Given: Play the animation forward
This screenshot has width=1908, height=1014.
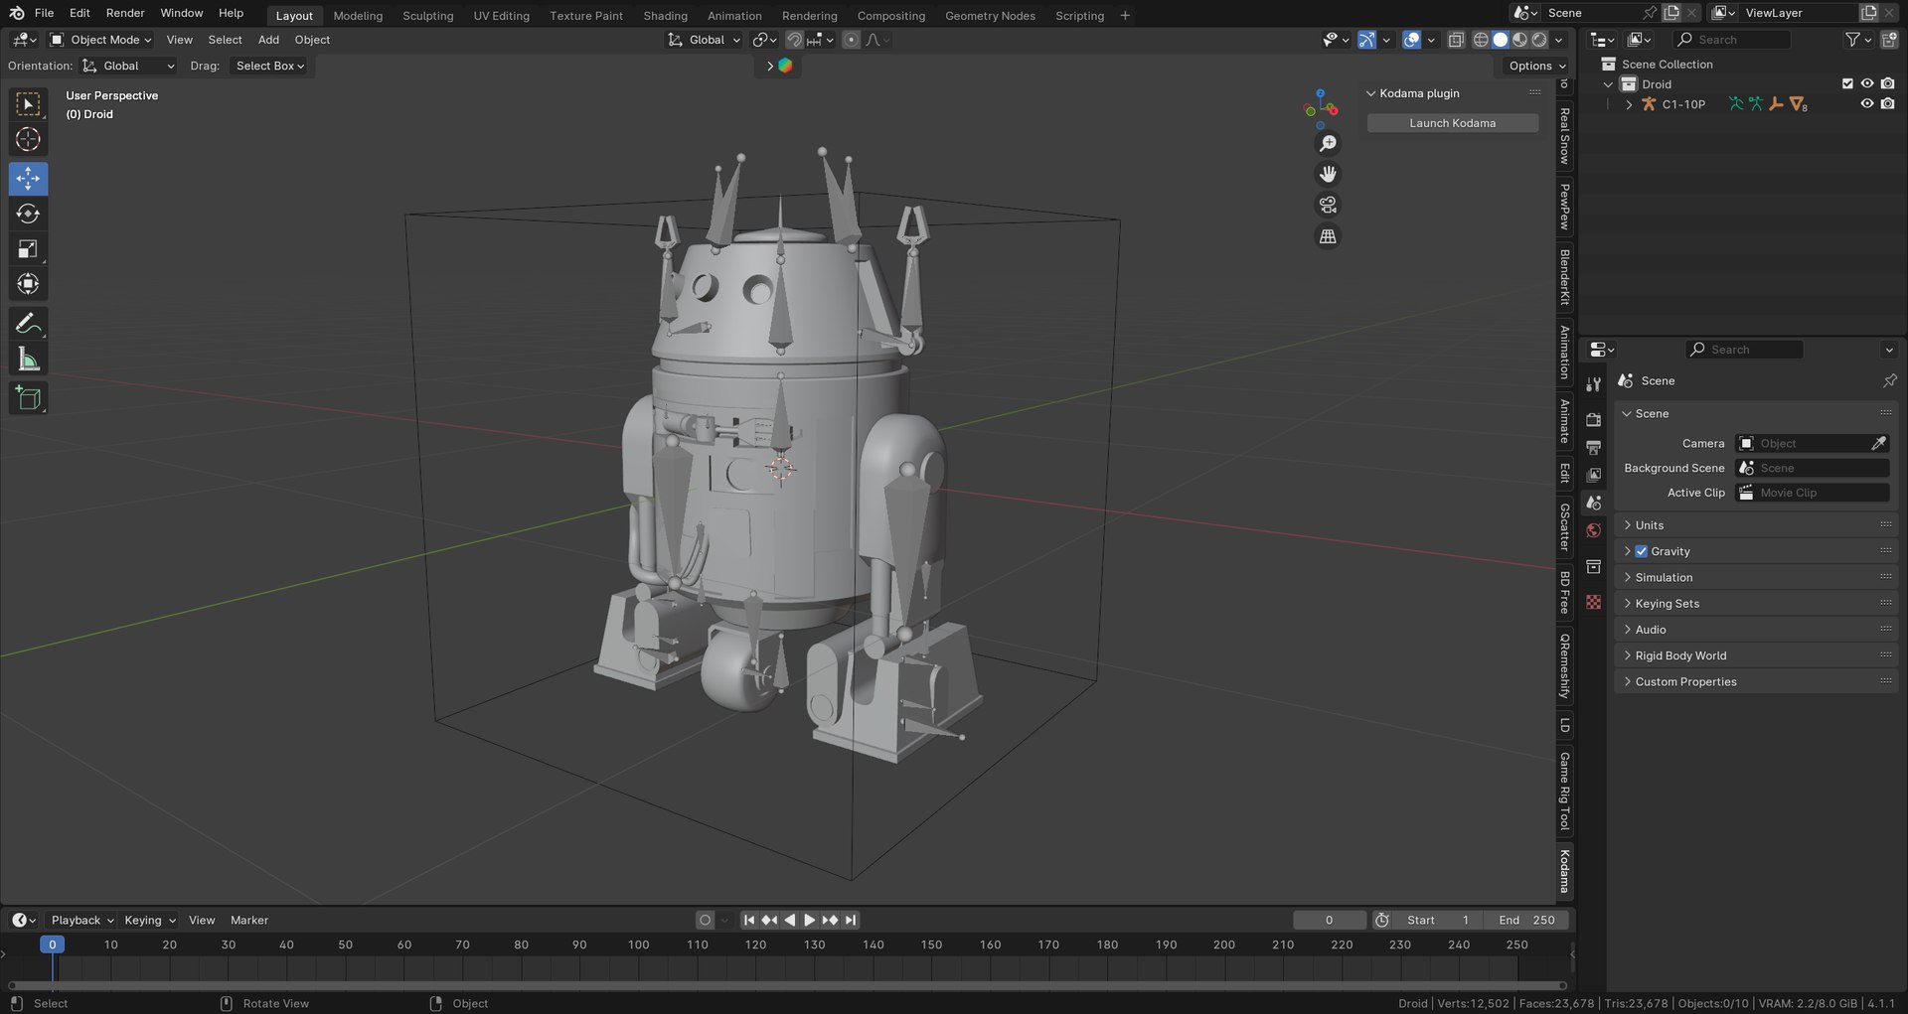Looking at the screenshot, I should point(810,920).
